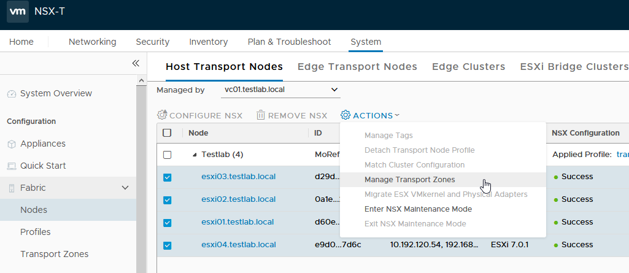Click the Quick Start laptop icon

[x=12, y=166]
